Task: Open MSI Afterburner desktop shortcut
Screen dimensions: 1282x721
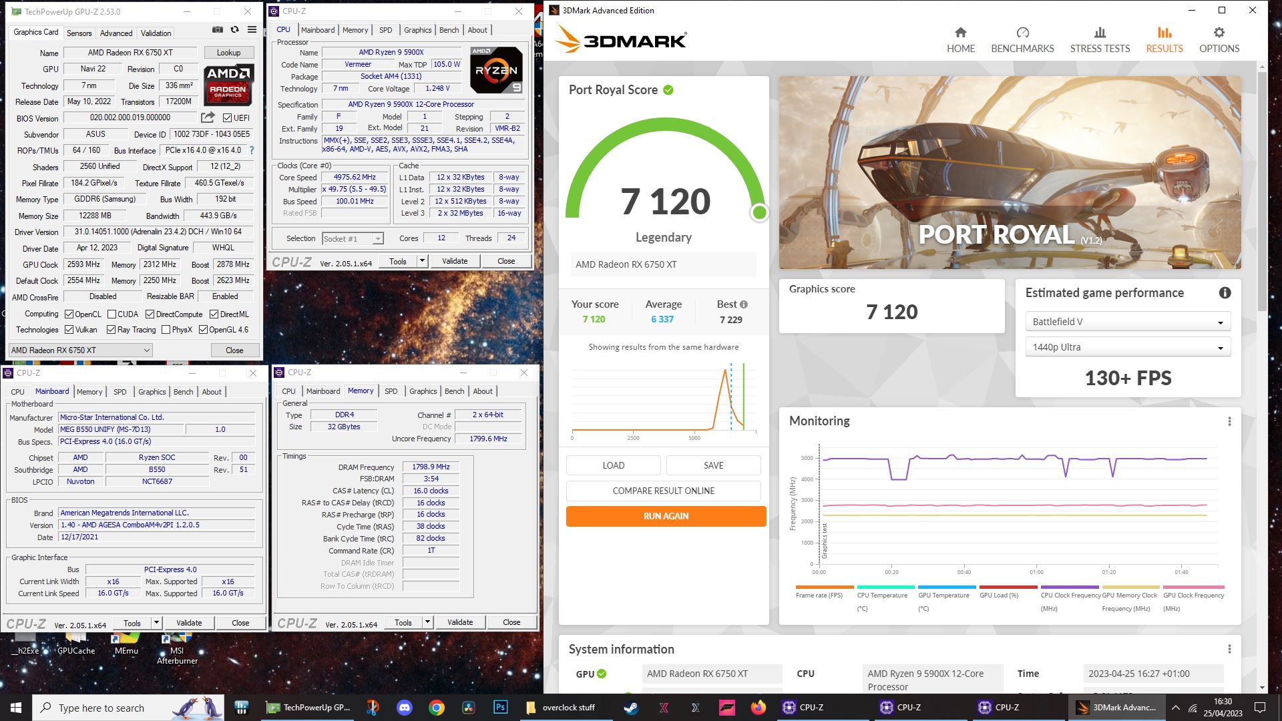Action: click(177, 649)
